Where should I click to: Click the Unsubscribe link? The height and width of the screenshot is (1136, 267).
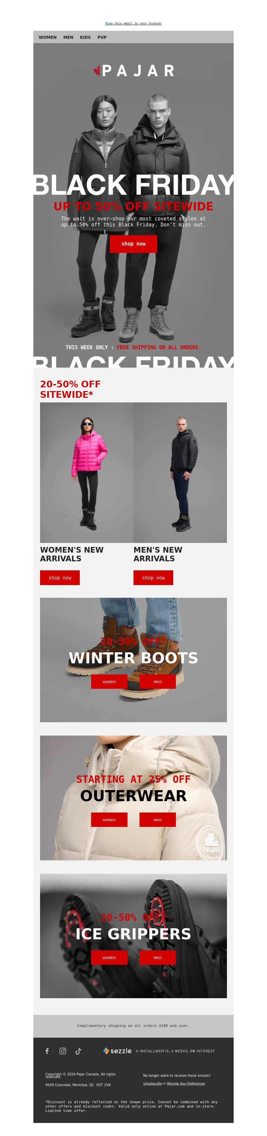coord(152,1083)
